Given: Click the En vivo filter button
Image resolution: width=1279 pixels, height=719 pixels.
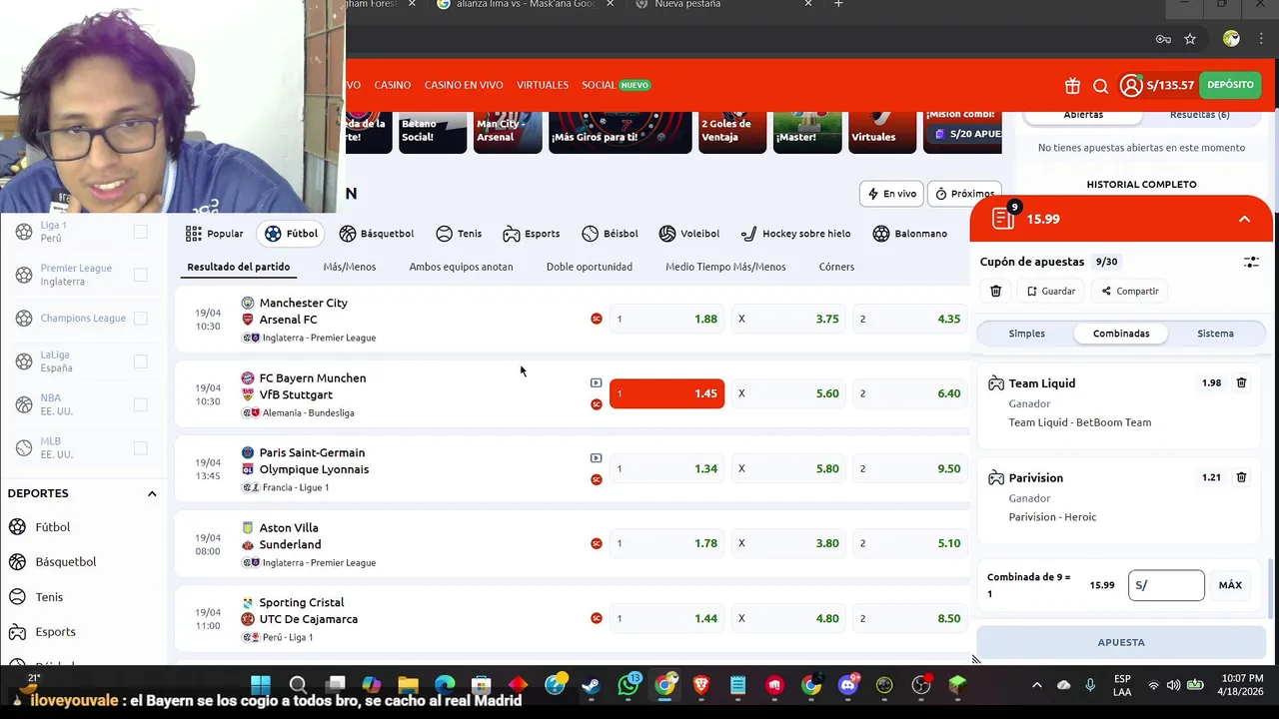Looking at the screenshot, I should click(x=891, y=194).
